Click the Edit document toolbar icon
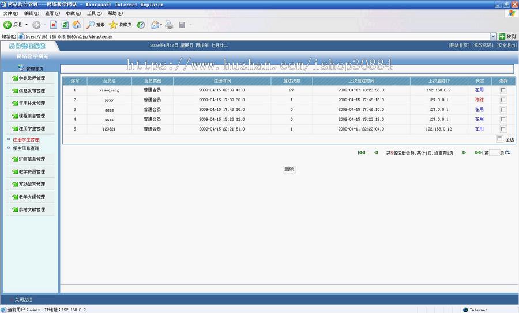 [182, 25]
